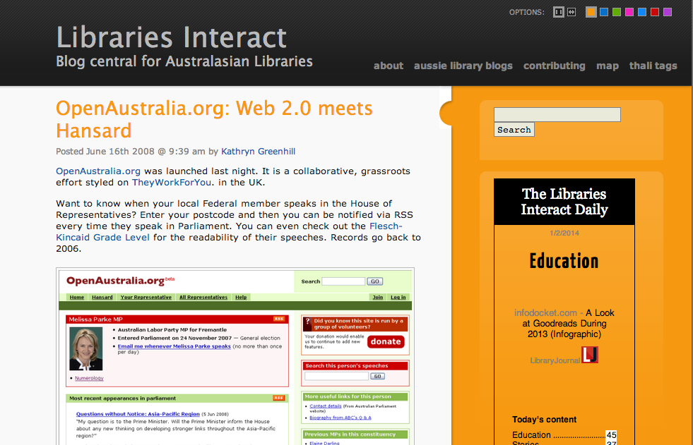Go to the contributing page

[555, 66]
